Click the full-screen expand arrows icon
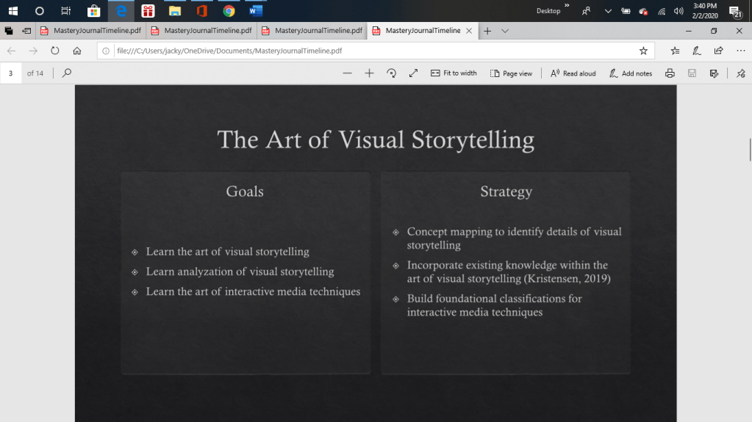 point(413,73)
